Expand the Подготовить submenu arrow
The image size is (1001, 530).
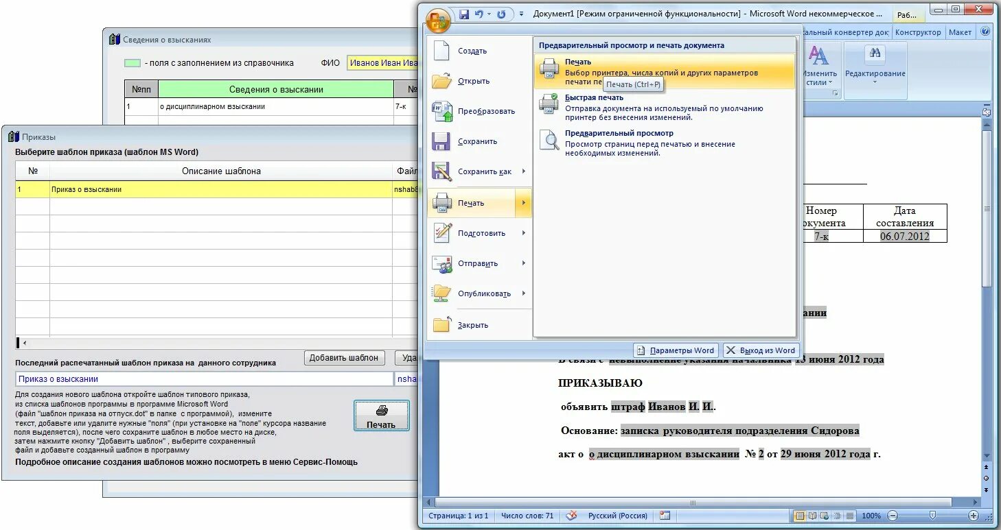(x=524, y=233)
